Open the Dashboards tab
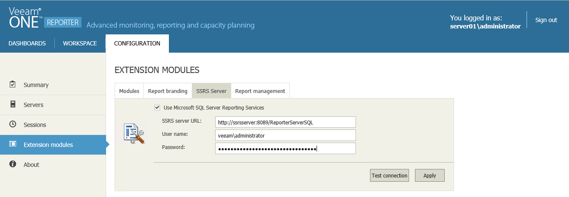Screen dimensions: 569x197 (x=27, y=43)
